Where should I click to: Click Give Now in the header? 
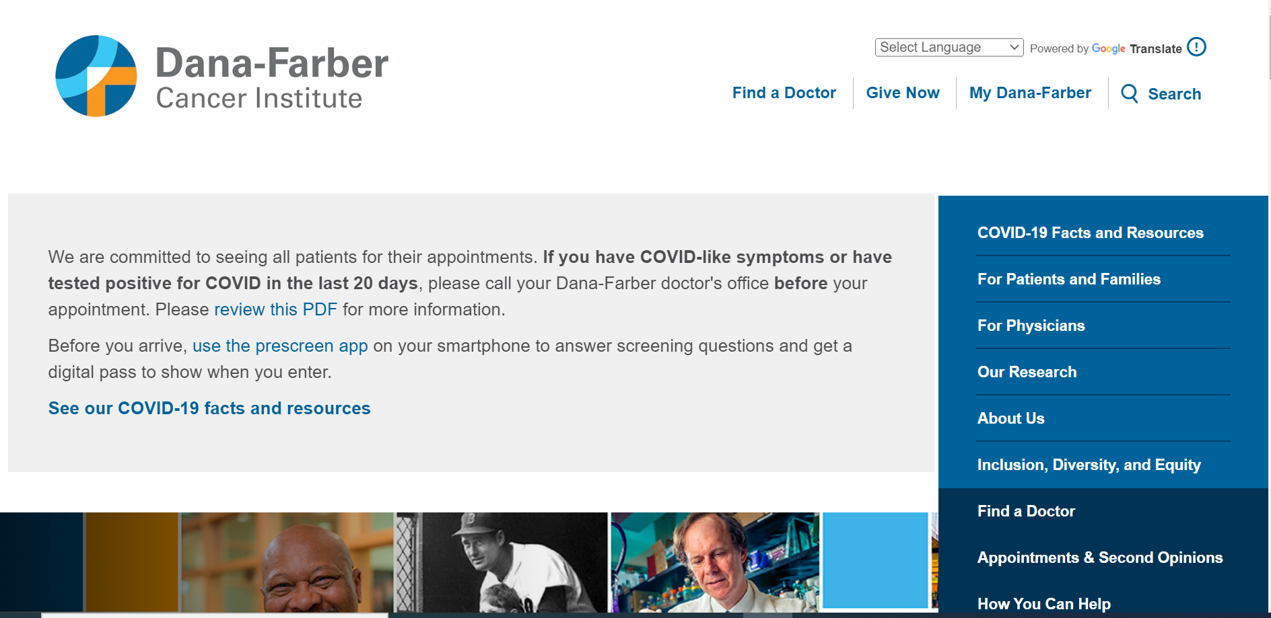(903, 93)
